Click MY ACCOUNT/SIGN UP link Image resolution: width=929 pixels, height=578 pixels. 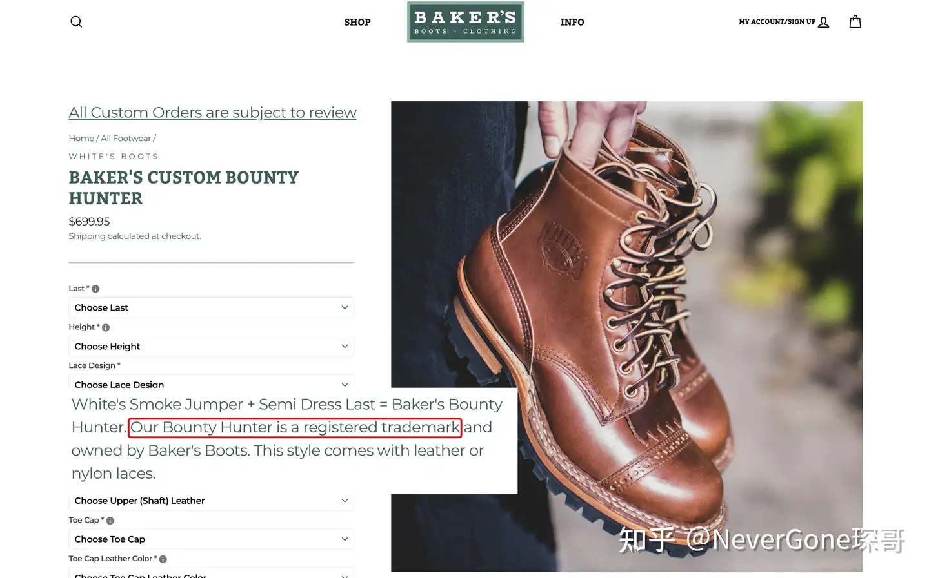click(777, 22)
